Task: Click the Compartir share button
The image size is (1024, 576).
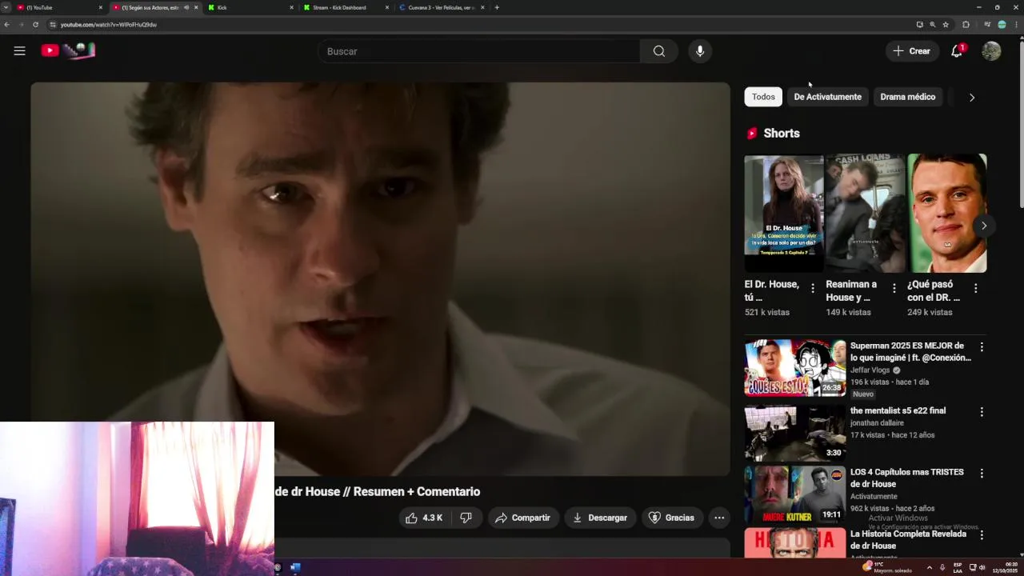Action: [x=522, y=518]
